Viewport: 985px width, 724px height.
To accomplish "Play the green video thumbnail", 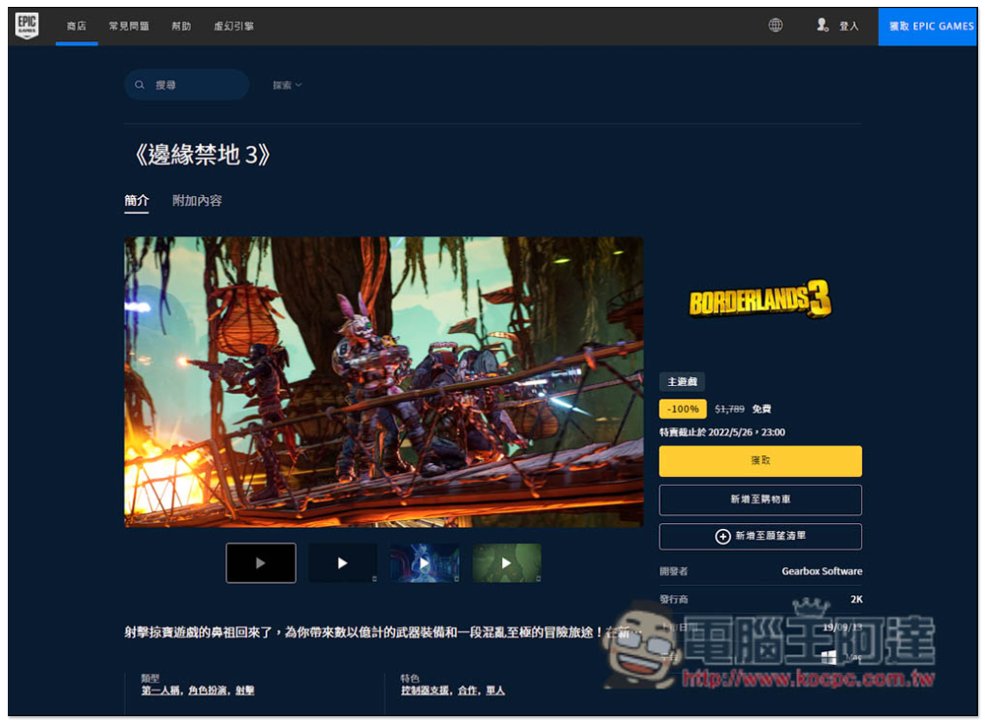I will pos(506,563).
